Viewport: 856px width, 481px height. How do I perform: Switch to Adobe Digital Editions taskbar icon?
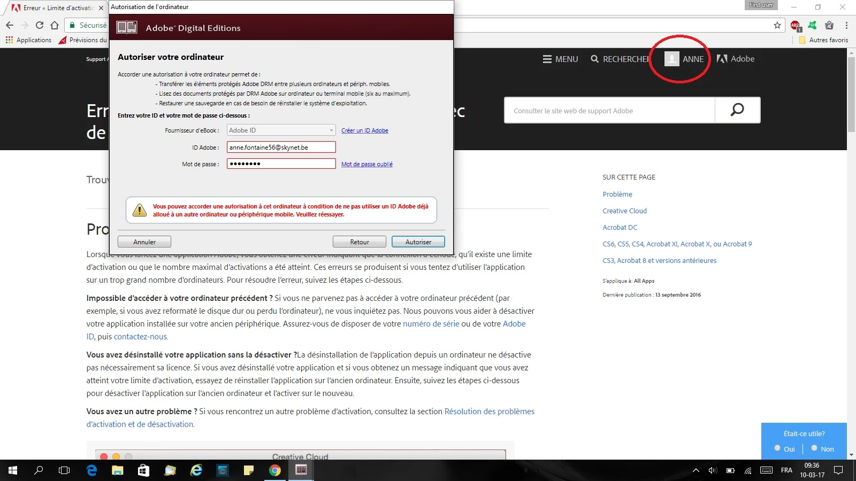click(x=301, y=470)
